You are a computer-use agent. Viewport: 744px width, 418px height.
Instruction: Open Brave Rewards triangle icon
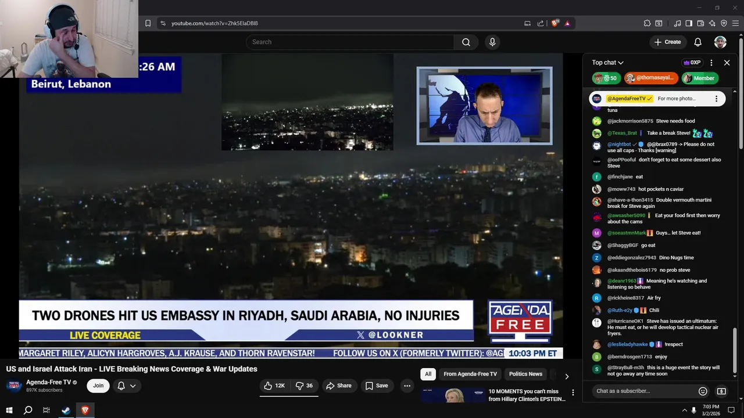point(567,23)
